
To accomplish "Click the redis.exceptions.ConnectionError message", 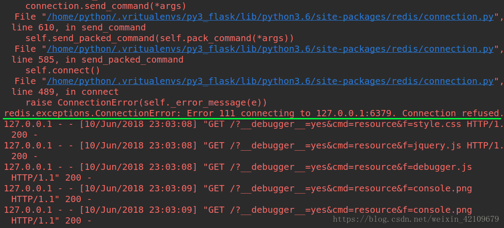I will click(253, 114).
